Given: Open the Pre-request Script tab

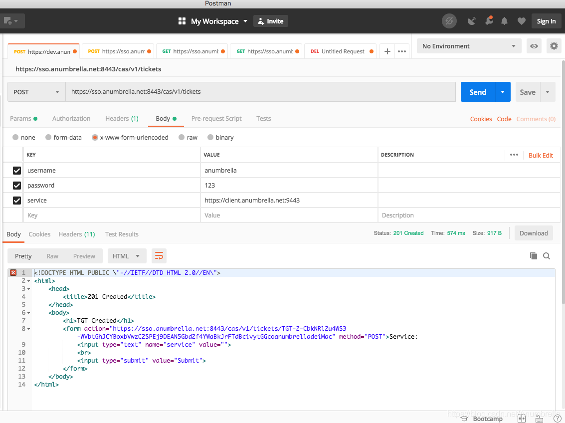Looking at the screenshot, I should (216, 119).
